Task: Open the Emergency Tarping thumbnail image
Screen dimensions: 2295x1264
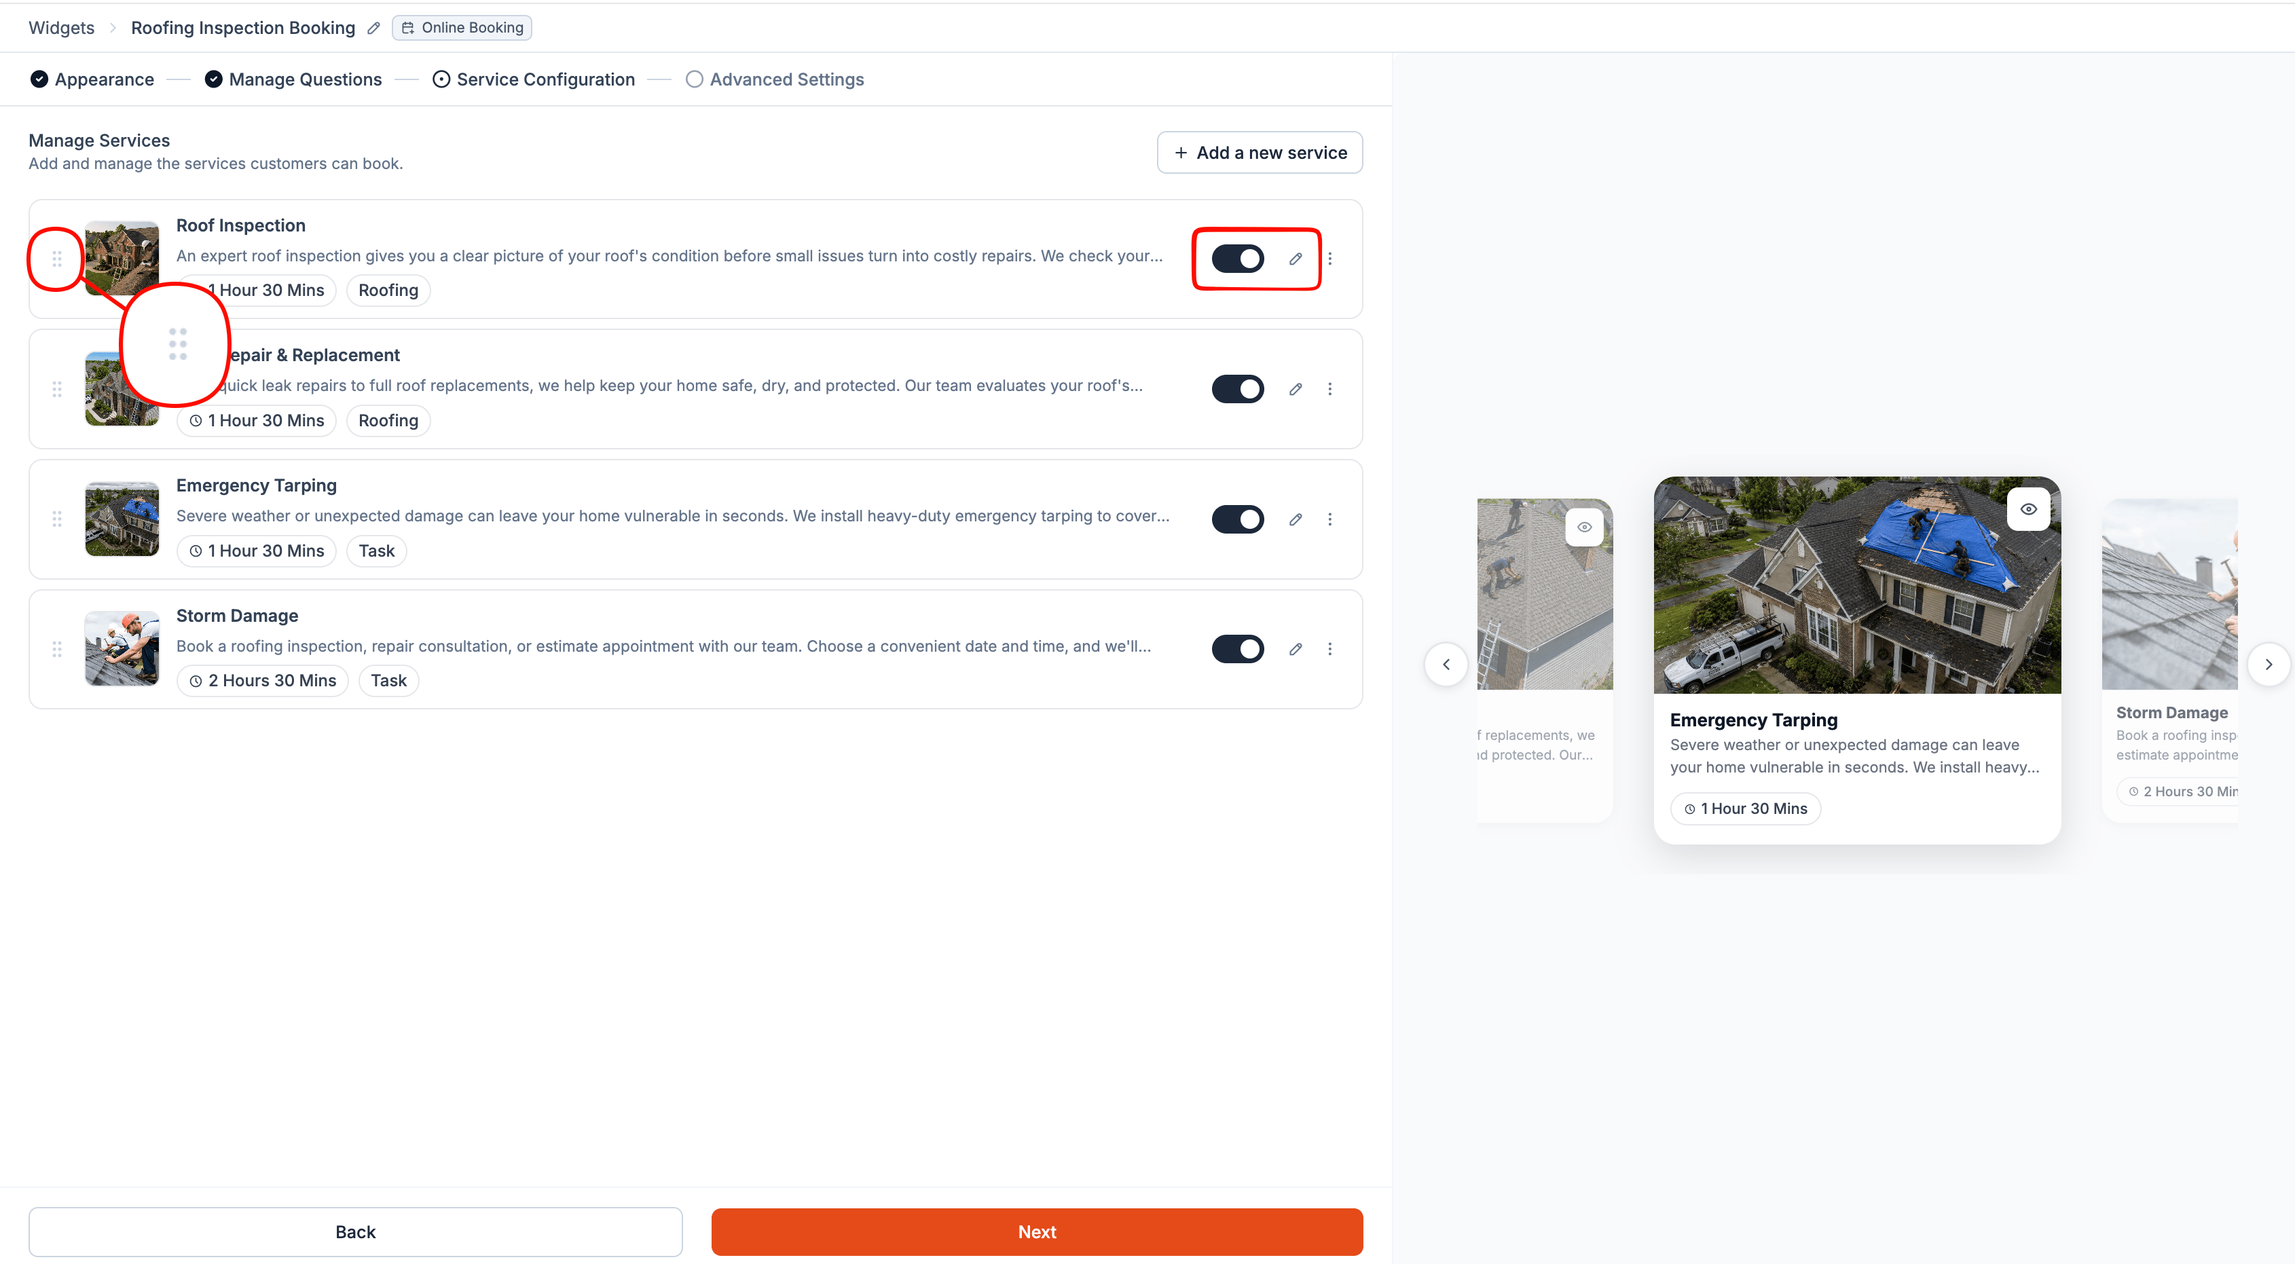Action: tap(122, 519)
